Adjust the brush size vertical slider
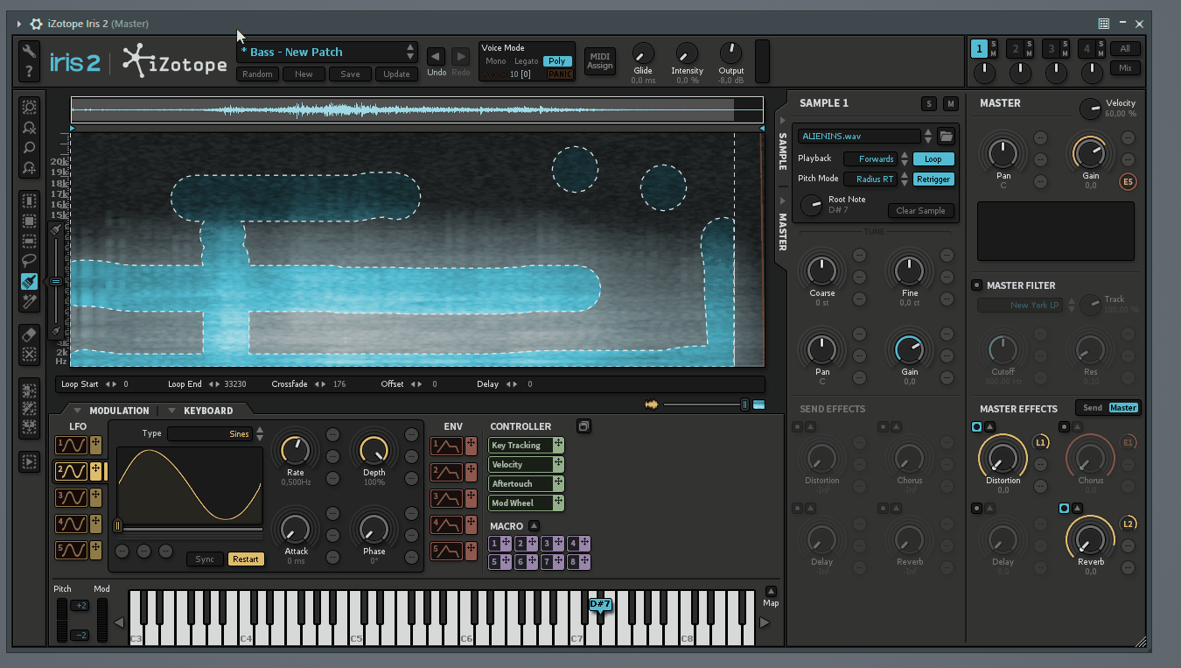 click(55, 281)
